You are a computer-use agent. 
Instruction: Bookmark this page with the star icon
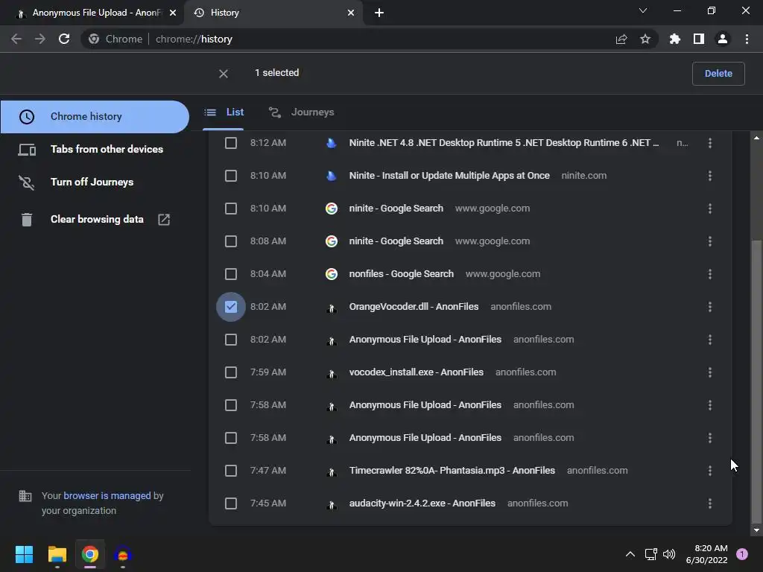(645, 39)
